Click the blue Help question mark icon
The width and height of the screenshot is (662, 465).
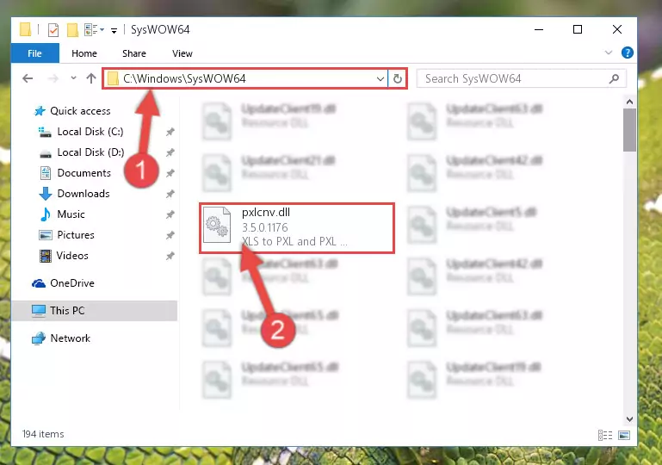[627, 53]
